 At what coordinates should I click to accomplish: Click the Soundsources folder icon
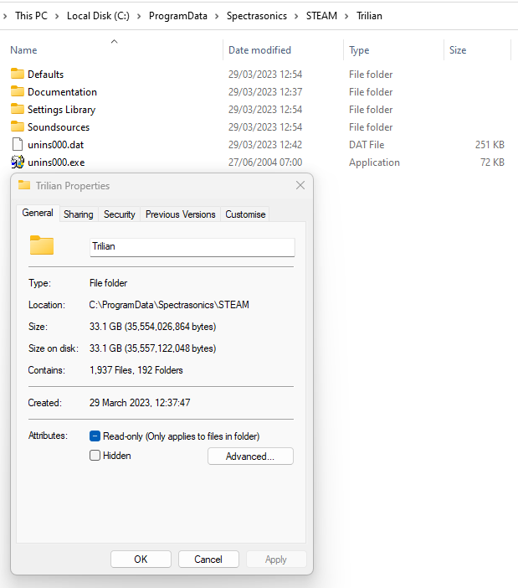point(18,126)
